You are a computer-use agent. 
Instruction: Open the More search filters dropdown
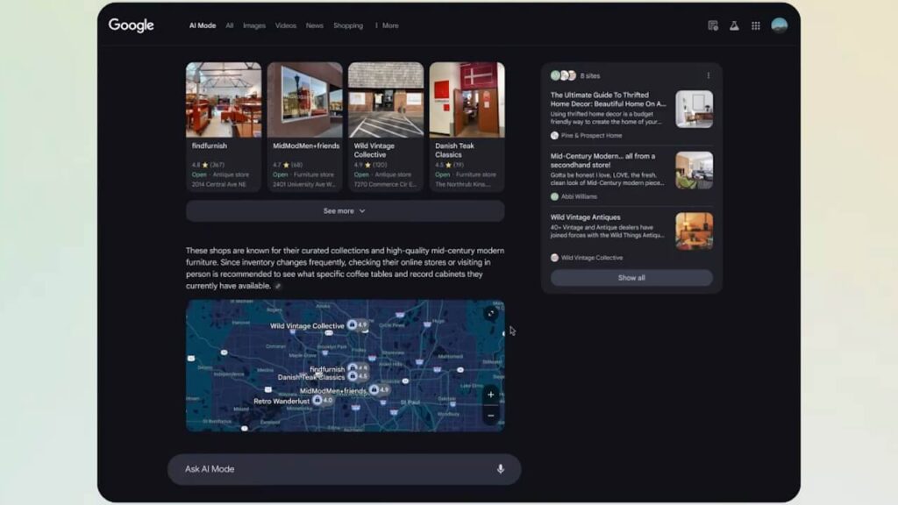(387, 25)
